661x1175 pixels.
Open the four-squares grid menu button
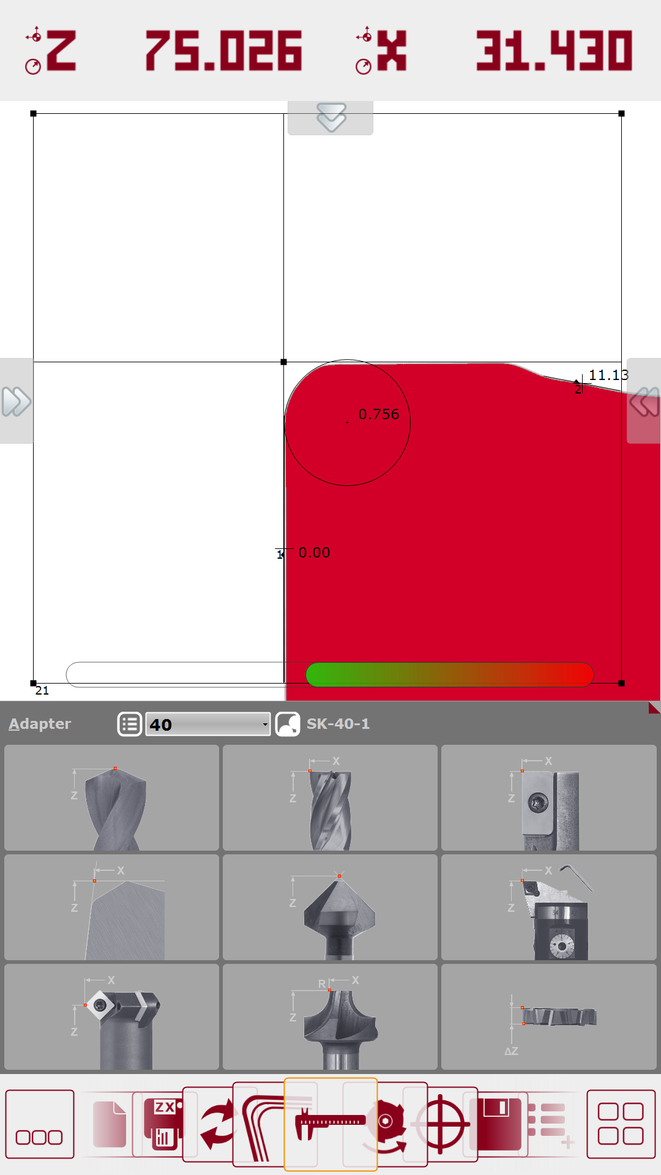point(621,1124)
